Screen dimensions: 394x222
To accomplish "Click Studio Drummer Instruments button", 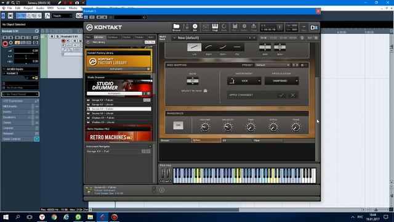I will pyautogui.click(x=115, y=93).
